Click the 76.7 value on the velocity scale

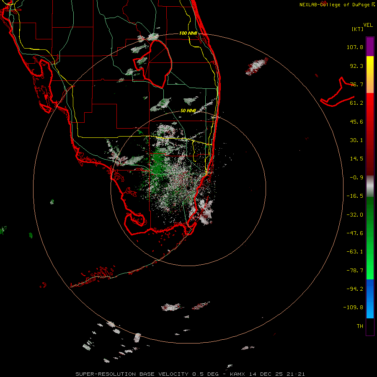(x=356, y=84)
